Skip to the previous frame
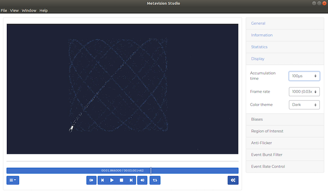This screenshot has width=328, height=194. pyautogui.click(x=102, y=180)
